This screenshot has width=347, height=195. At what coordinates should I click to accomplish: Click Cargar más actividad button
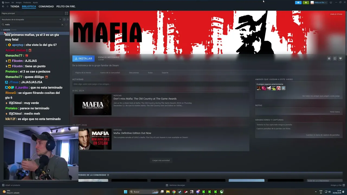161,160
